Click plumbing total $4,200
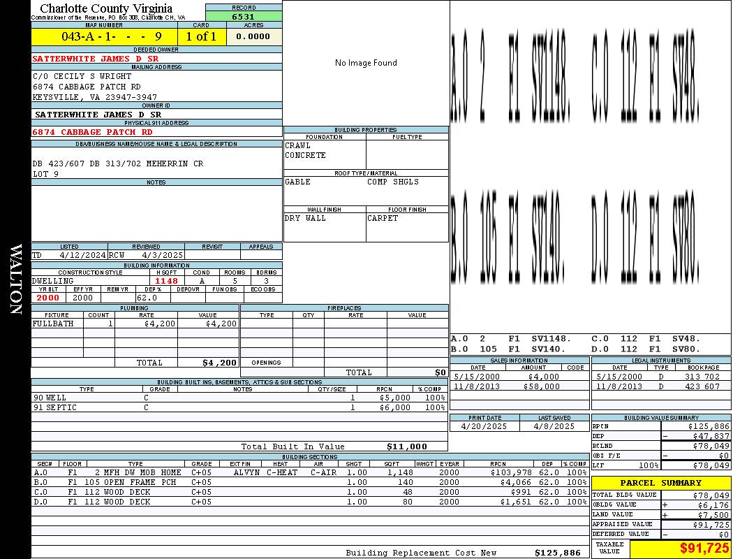 [219, 363]
